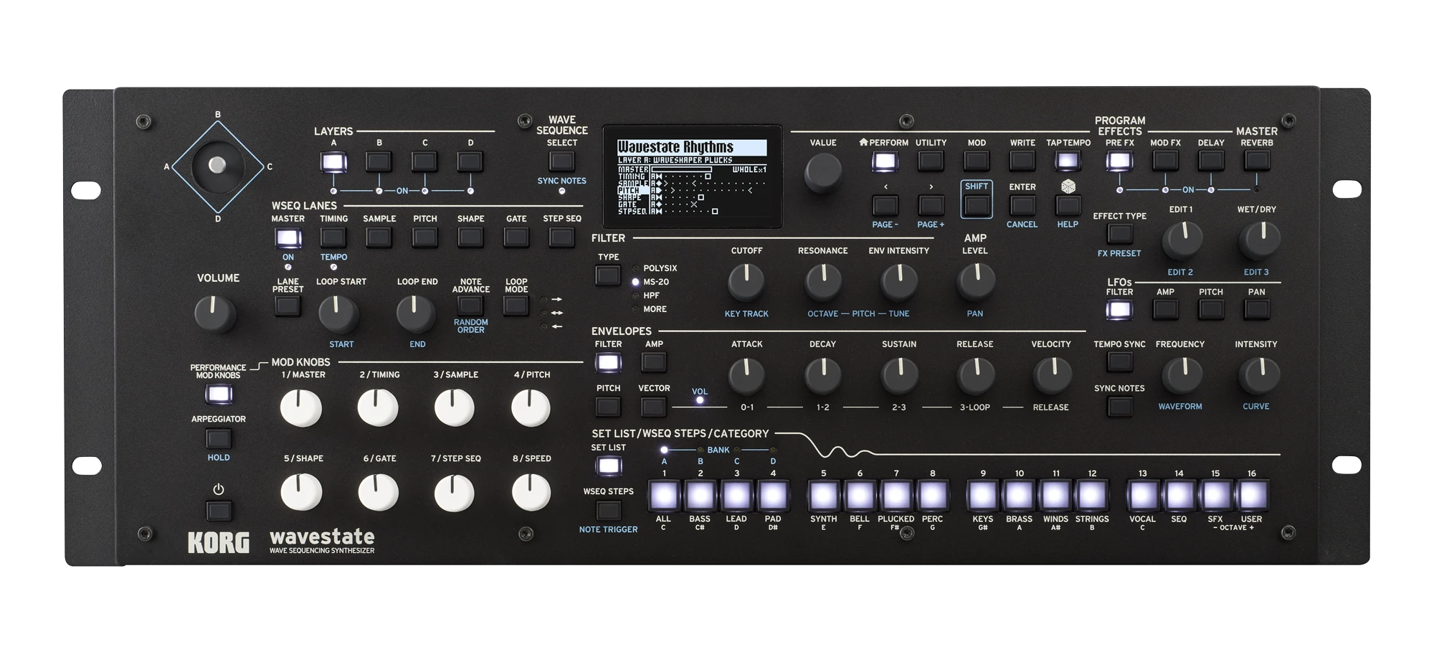Open EFFECT TYPE selection button

click(1119, 234)
